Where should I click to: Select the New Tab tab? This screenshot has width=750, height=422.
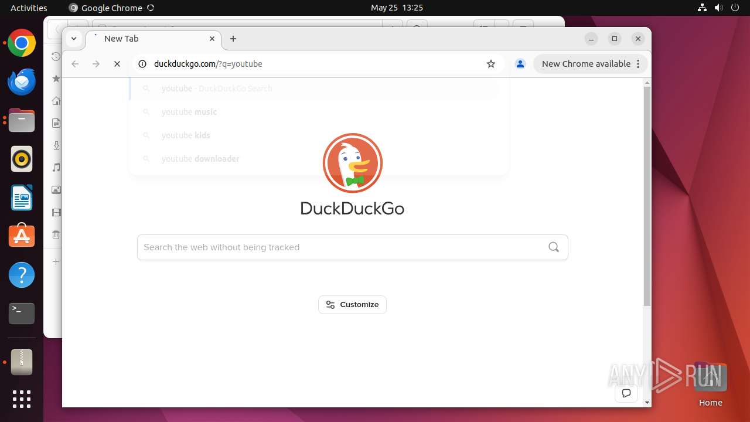[x=153, y=39]
